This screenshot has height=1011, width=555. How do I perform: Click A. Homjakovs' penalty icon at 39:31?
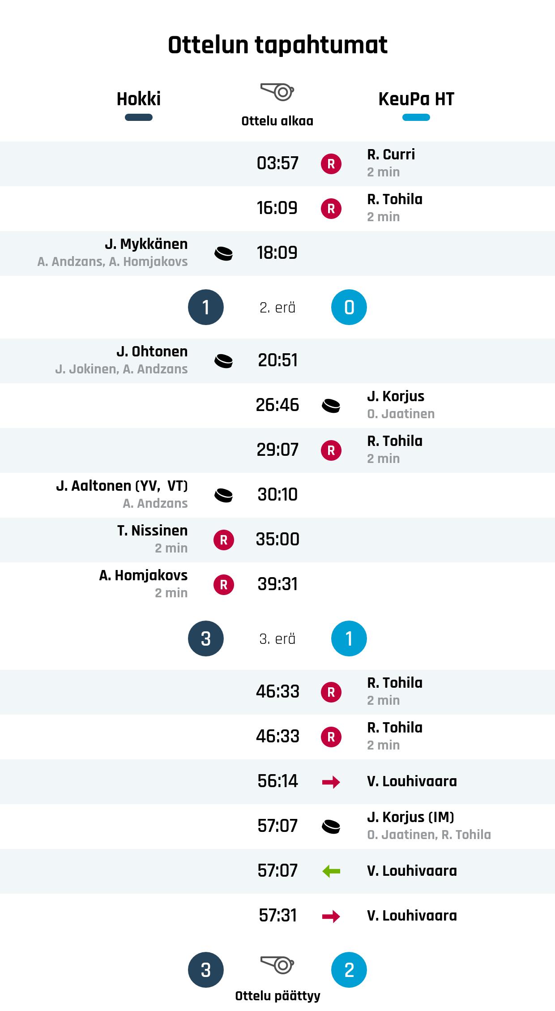tap(224, 585)
